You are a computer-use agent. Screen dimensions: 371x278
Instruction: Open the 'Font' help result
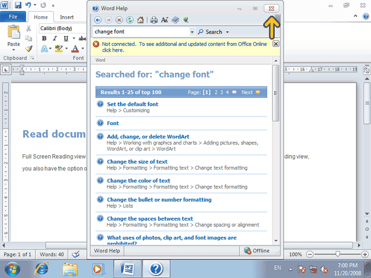(113, 123)
